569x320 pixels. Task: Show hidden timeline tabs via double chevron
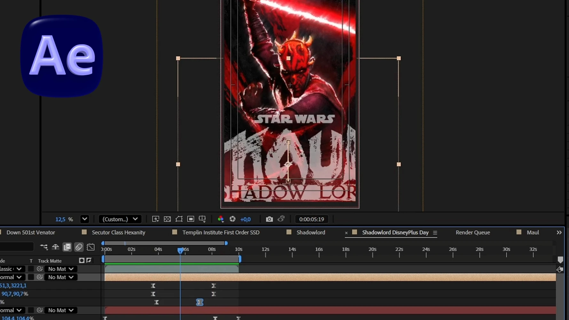(559, 232)
